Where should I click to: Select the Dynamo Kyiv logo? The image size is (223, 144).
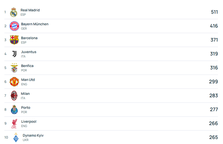[x=16, y=138]
